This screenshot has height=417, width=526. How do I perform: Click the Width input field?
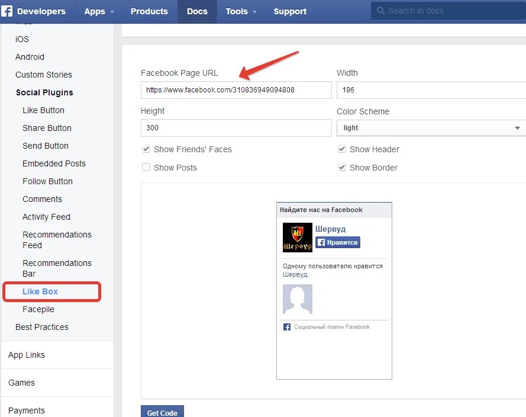[x=431, y=90]
